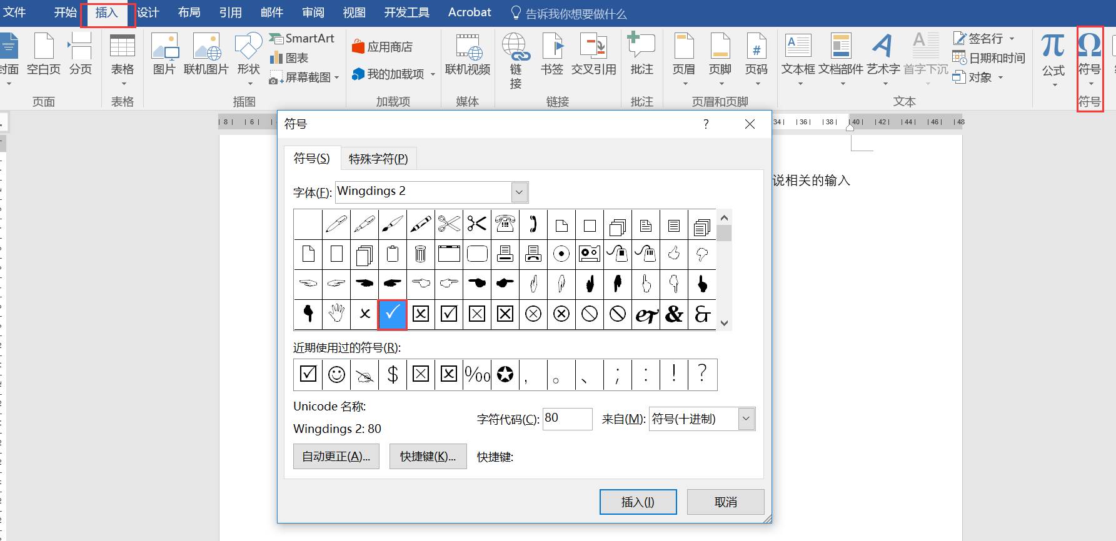The height and width of the screenshot is (541, 1116).
Task: Insert Date and Time (日期和时间)
Action: tap(989, 58)
